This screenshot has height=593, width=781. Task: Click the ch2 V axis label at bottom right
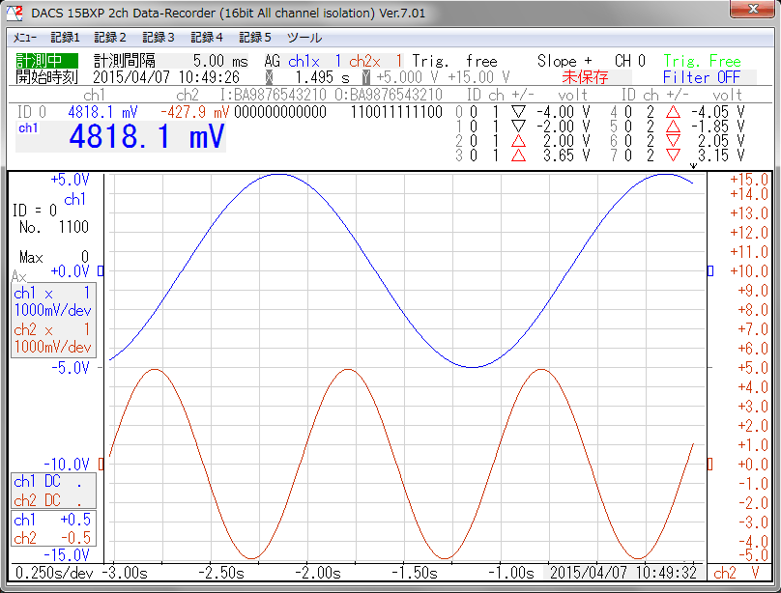click(738, 573)
